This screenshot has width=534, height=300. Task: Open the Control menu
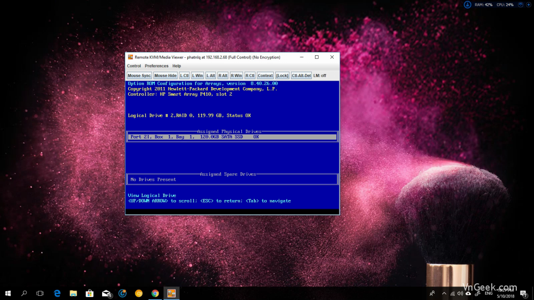pos(134,66)
